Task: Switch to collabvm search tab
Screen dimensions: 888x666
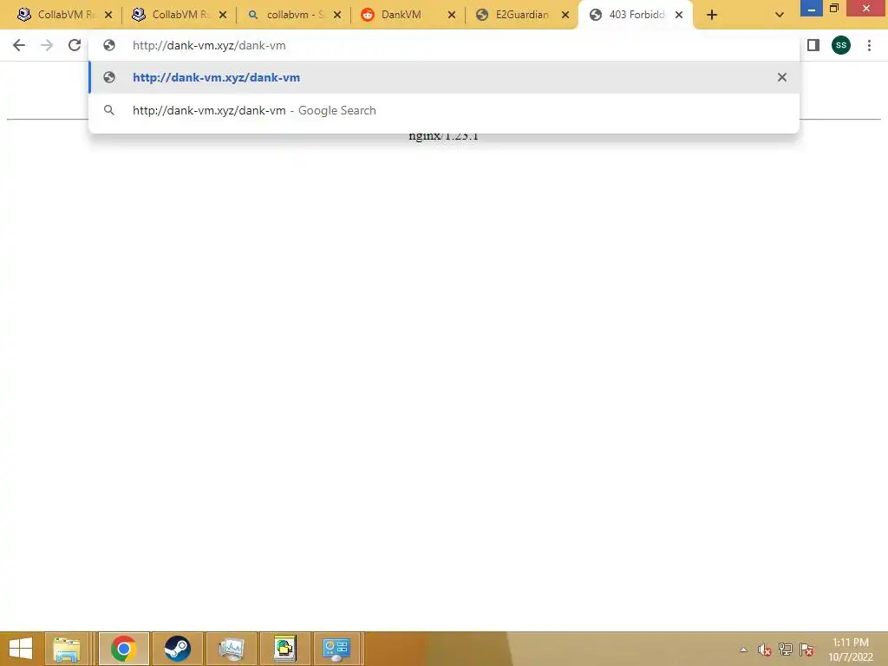Action: coord(293,15)
